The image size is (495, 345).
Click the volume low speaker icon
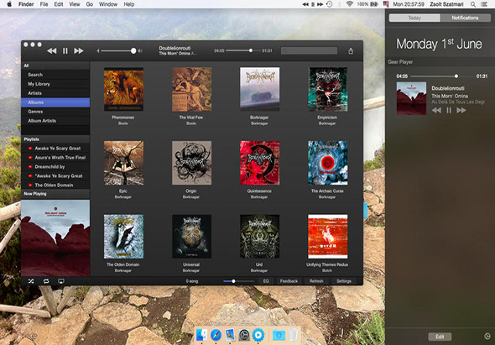(98, 51)
